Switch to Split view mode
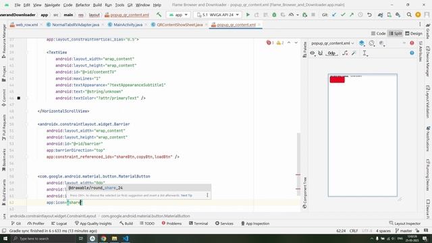Screen dimensions: 432x243 [x=396, y=33]
